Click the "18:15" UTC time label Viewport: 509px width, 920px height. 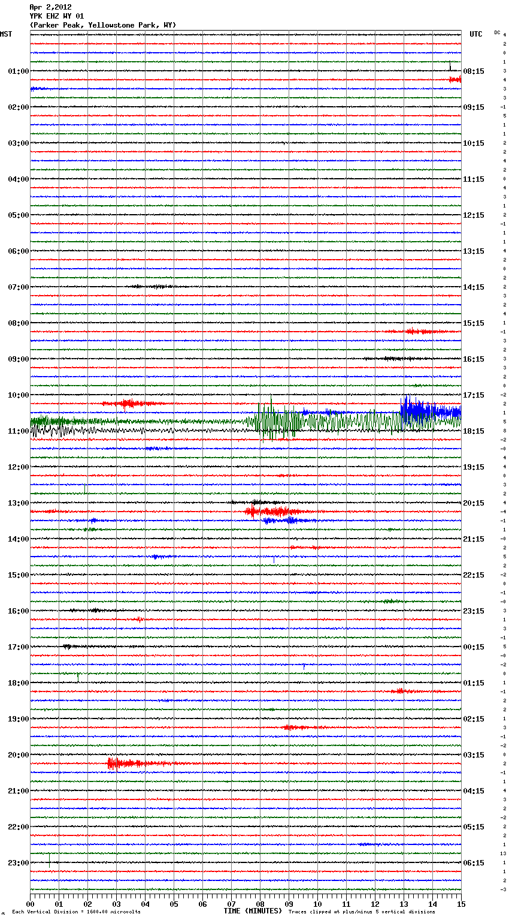click(x=474, y=431)
